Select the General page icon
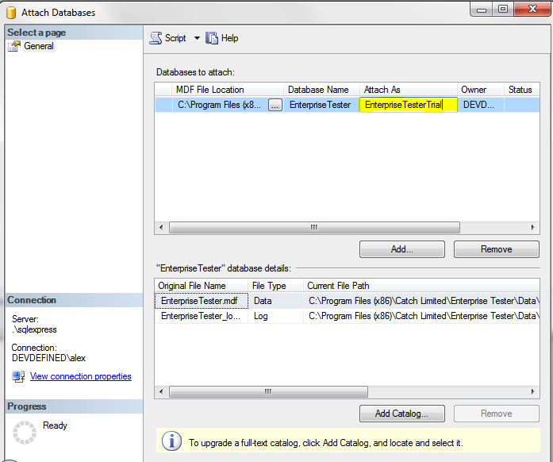The height and width of the screenshot is (462, 553). click(13, 47)
